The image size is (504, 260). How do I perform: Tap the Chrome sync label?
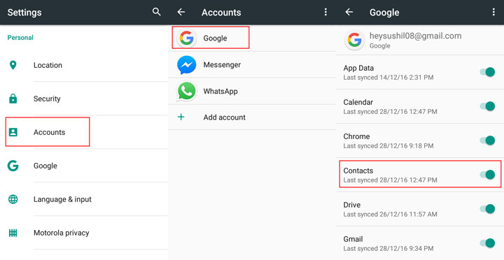click(x=356, y=136)
